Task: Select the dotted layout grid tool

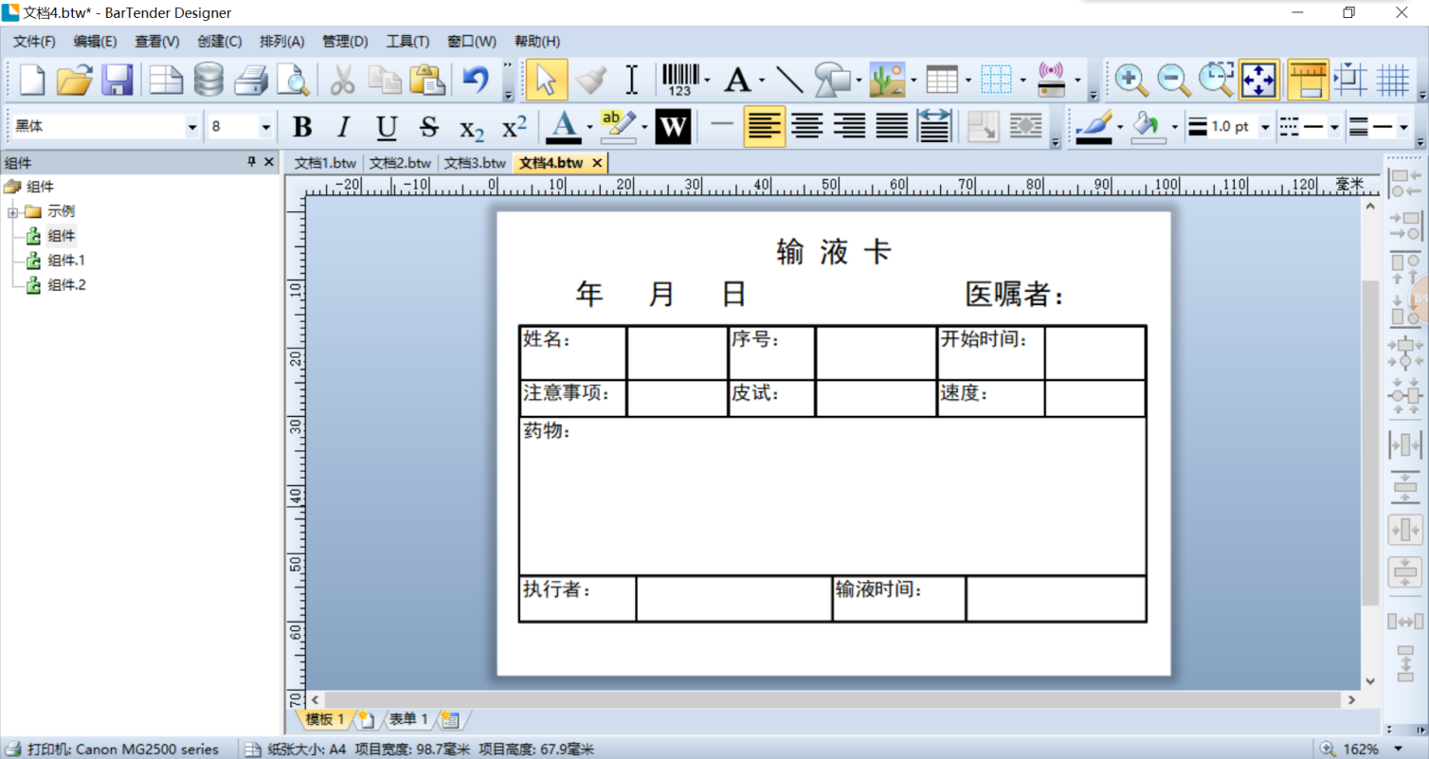Action: tap(997, 80)
